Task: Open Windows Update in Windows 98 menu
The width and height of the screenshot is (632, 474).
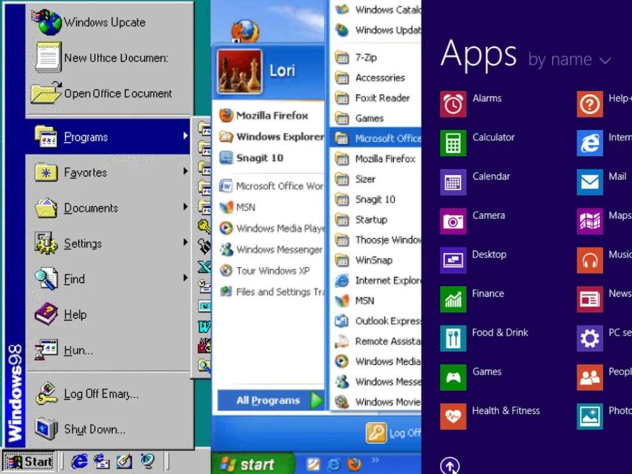Action: click(x=109, y=22)
